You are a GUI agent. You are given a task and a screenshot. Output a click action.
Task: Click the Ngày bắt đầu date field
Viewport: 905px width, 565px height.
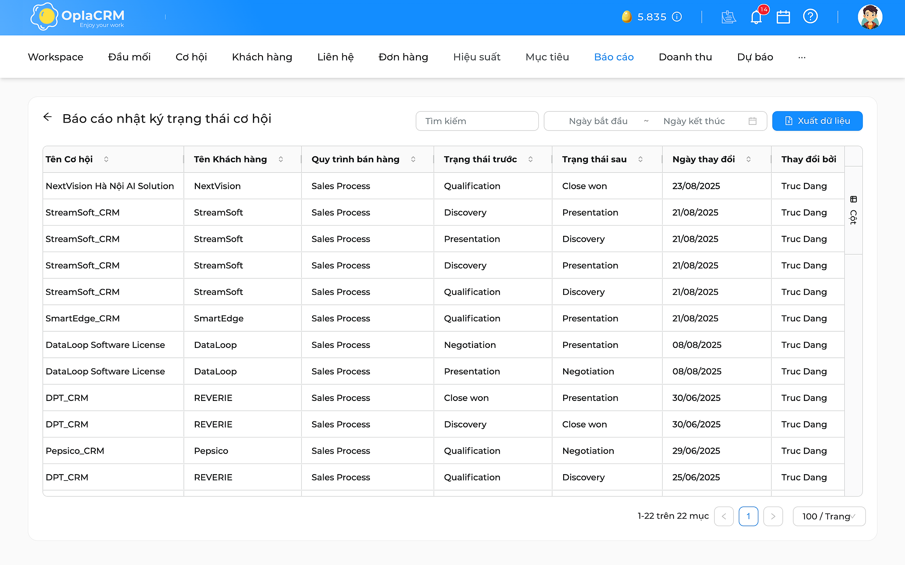[x=598, y=121]
